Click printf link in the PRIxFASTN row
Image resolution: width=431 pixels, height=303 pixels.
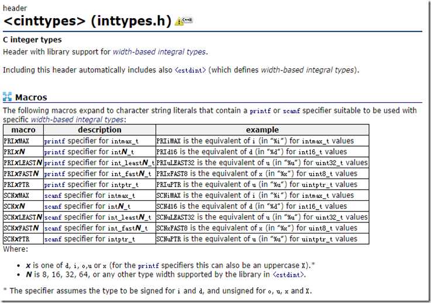[54, 174]
